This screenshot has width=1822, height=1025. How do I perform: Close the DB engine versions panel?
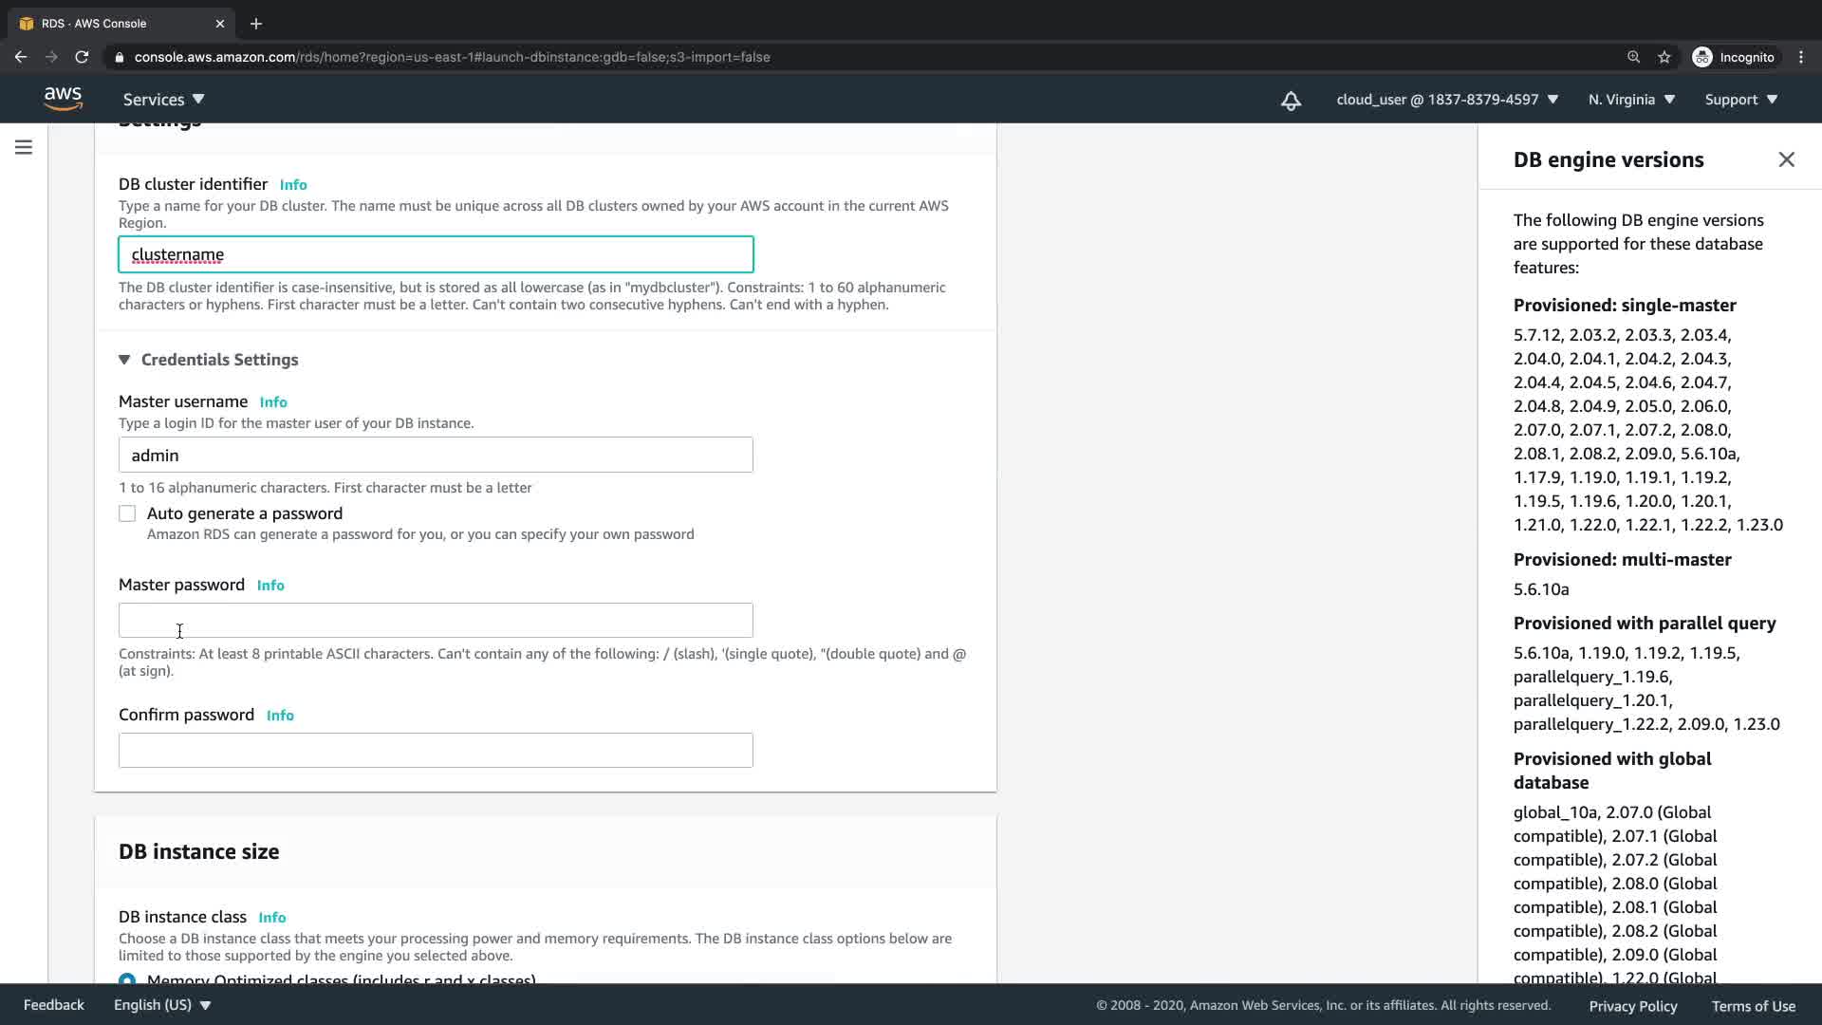pyautogui.click(x=1786, y=159)
